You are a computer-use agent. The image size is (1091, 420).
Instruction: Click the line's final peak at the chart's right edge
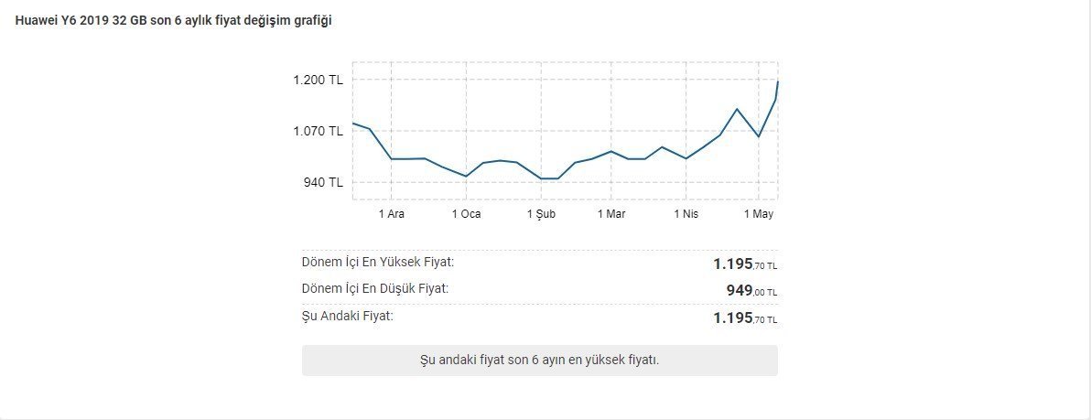pos(777,82)
